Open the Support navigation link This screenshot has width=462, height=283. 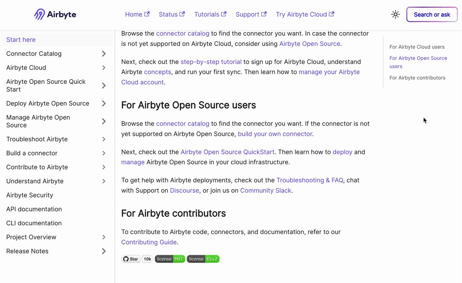(x=248, y=14)
